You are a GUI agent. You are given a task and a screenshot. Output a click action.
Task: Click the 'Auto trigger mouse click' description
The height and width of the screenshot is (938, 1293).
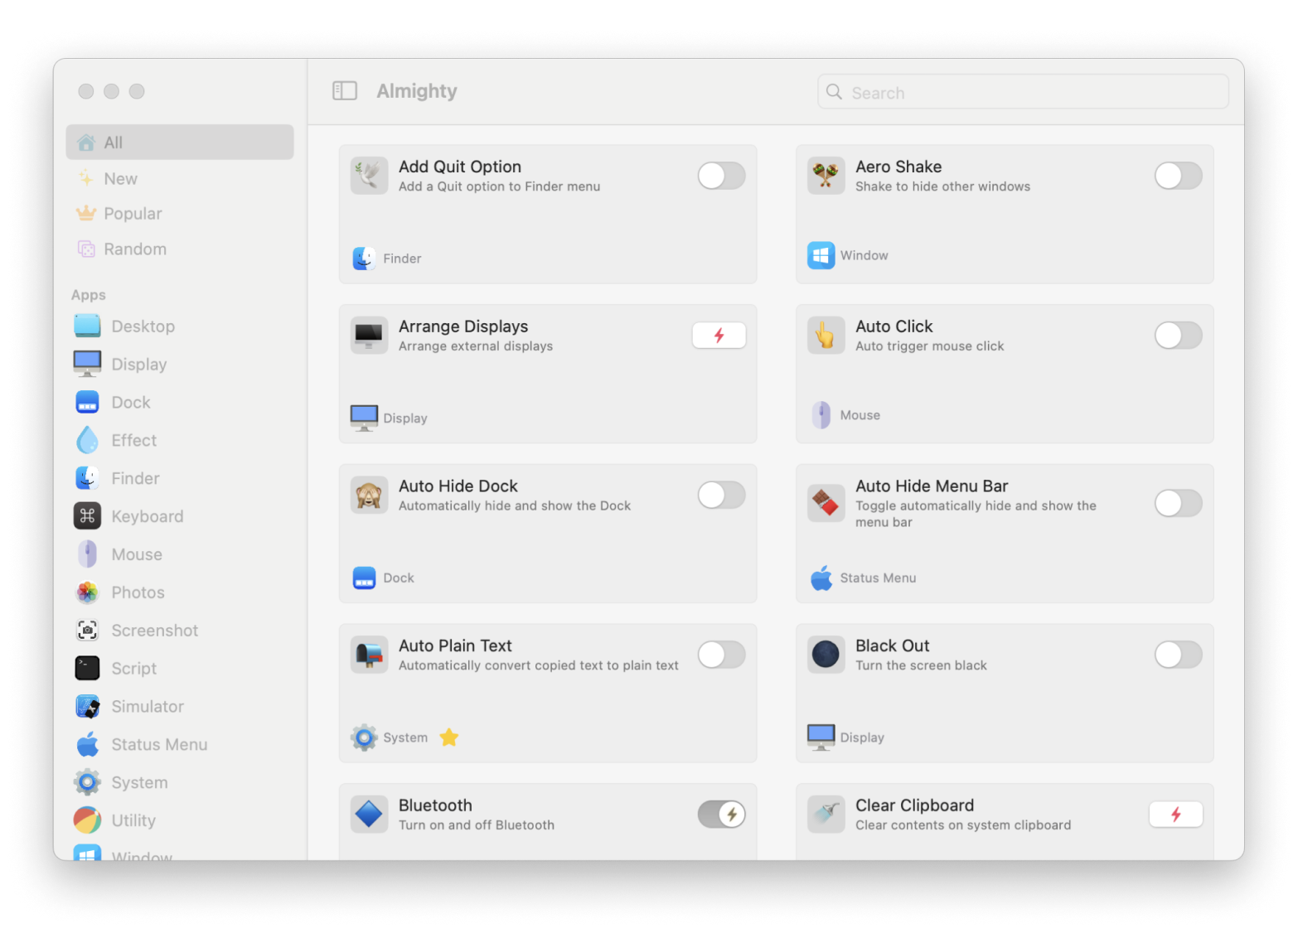[x=929, y=346]
